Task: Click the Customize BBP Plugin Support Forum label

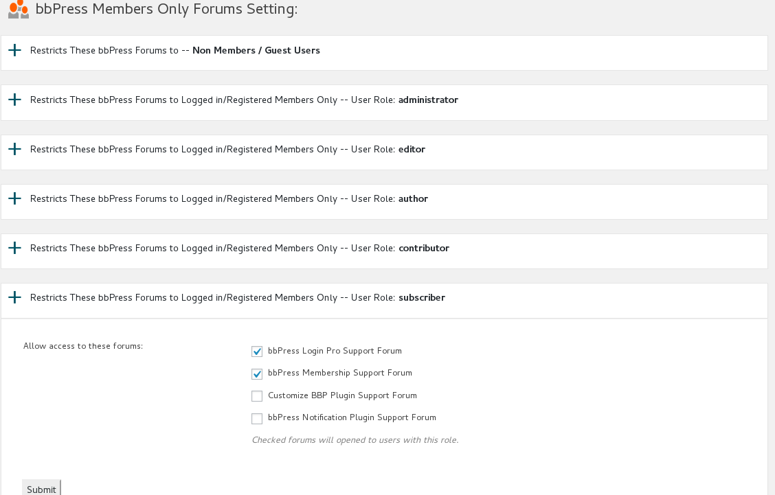Action: [342, 395]
